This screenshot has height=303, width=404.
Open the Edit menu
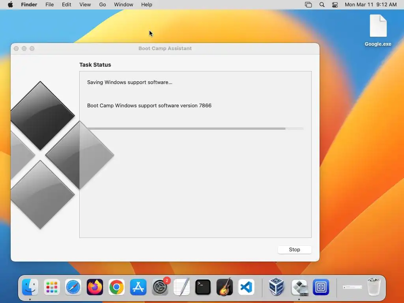pyautogui.click(x=66, y=5)
